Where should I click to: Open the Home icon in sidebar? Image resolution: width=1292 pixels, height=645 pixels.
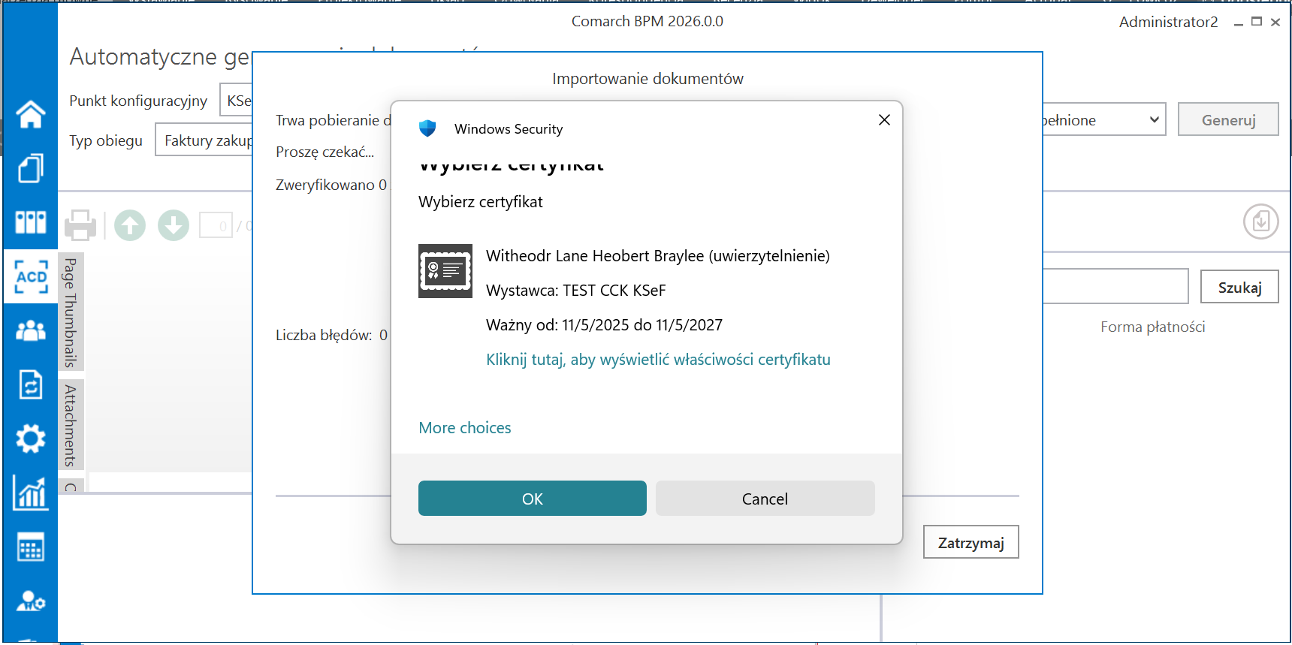[31, 114]
